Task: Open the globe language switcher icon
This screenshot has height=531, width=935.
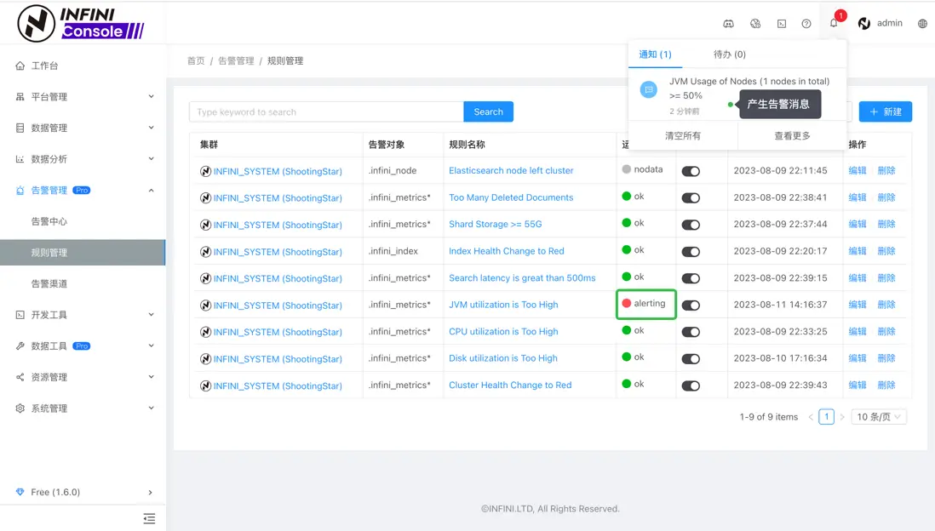Action: (x=922, y=24)
